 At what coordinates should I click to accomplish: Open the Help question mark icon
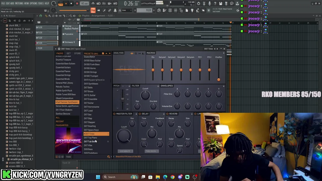tap(215, 4)
